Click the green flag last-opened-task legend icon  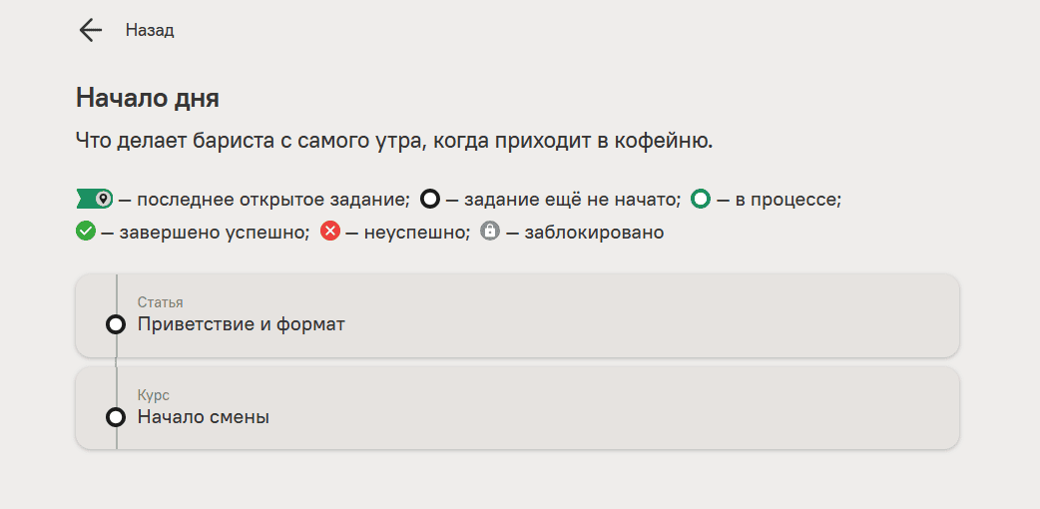pyautogui.click(x=95, y=199)
